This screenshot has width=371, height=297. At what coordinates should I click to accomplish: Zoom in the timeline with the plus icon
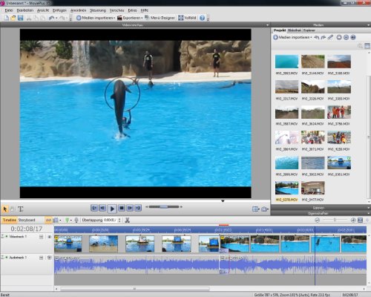pos(353,220)
